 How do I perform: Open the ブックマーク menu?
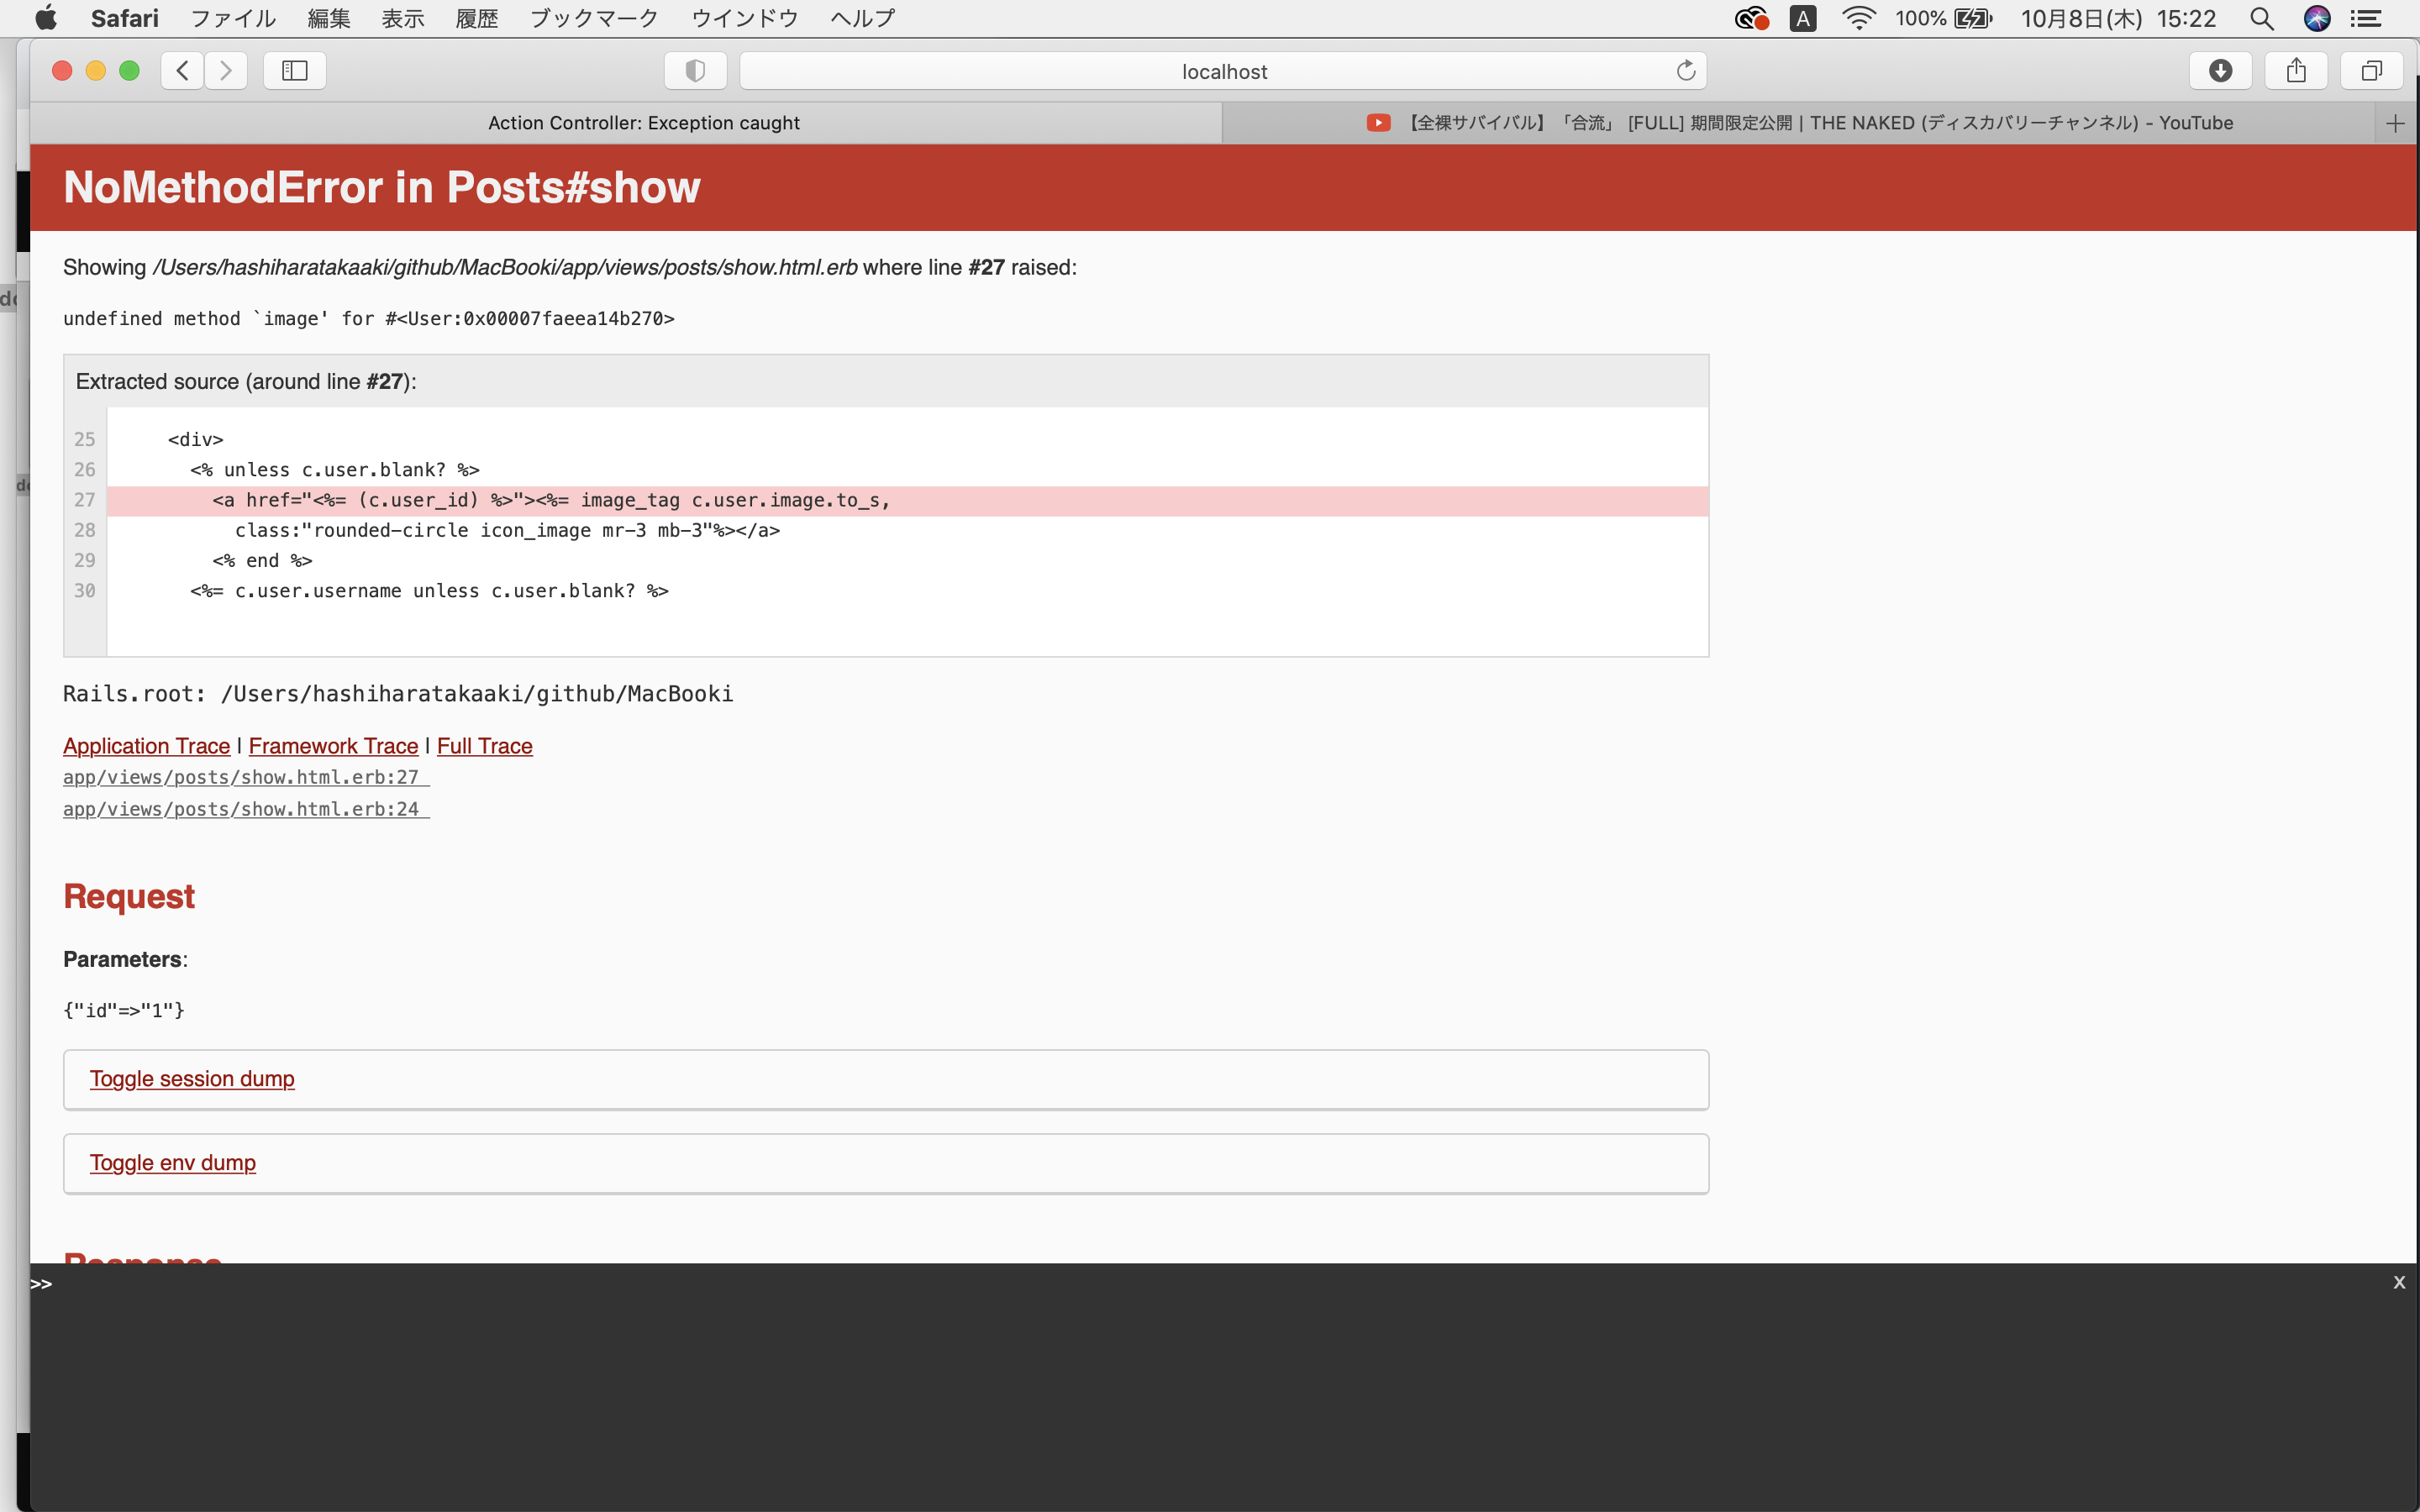(594, 18)
